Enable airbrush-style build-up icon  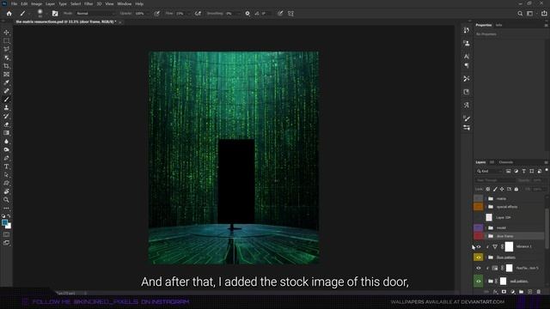(x=198, y=14)
